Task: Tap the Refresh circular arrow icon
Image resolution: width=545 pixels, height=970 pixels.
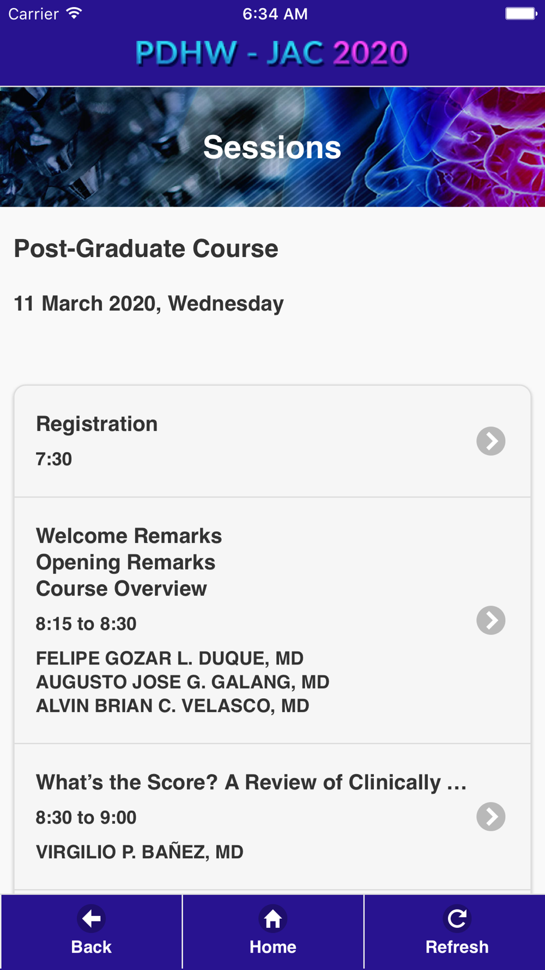Action: pos(457,919)
